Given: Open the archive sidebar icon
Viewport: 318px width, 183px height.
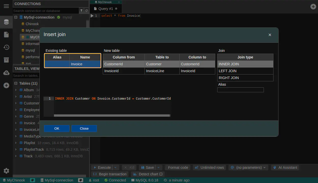Looking at the screenshot, I should point(6,60).
